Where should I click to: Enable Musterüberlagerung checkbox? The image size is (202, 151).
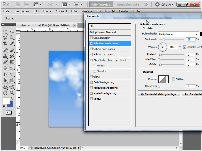tap(91, 93)
